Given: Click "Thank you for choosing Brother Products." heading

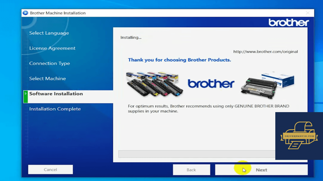Looking at the screenshot, I should (x=179, y=60).
